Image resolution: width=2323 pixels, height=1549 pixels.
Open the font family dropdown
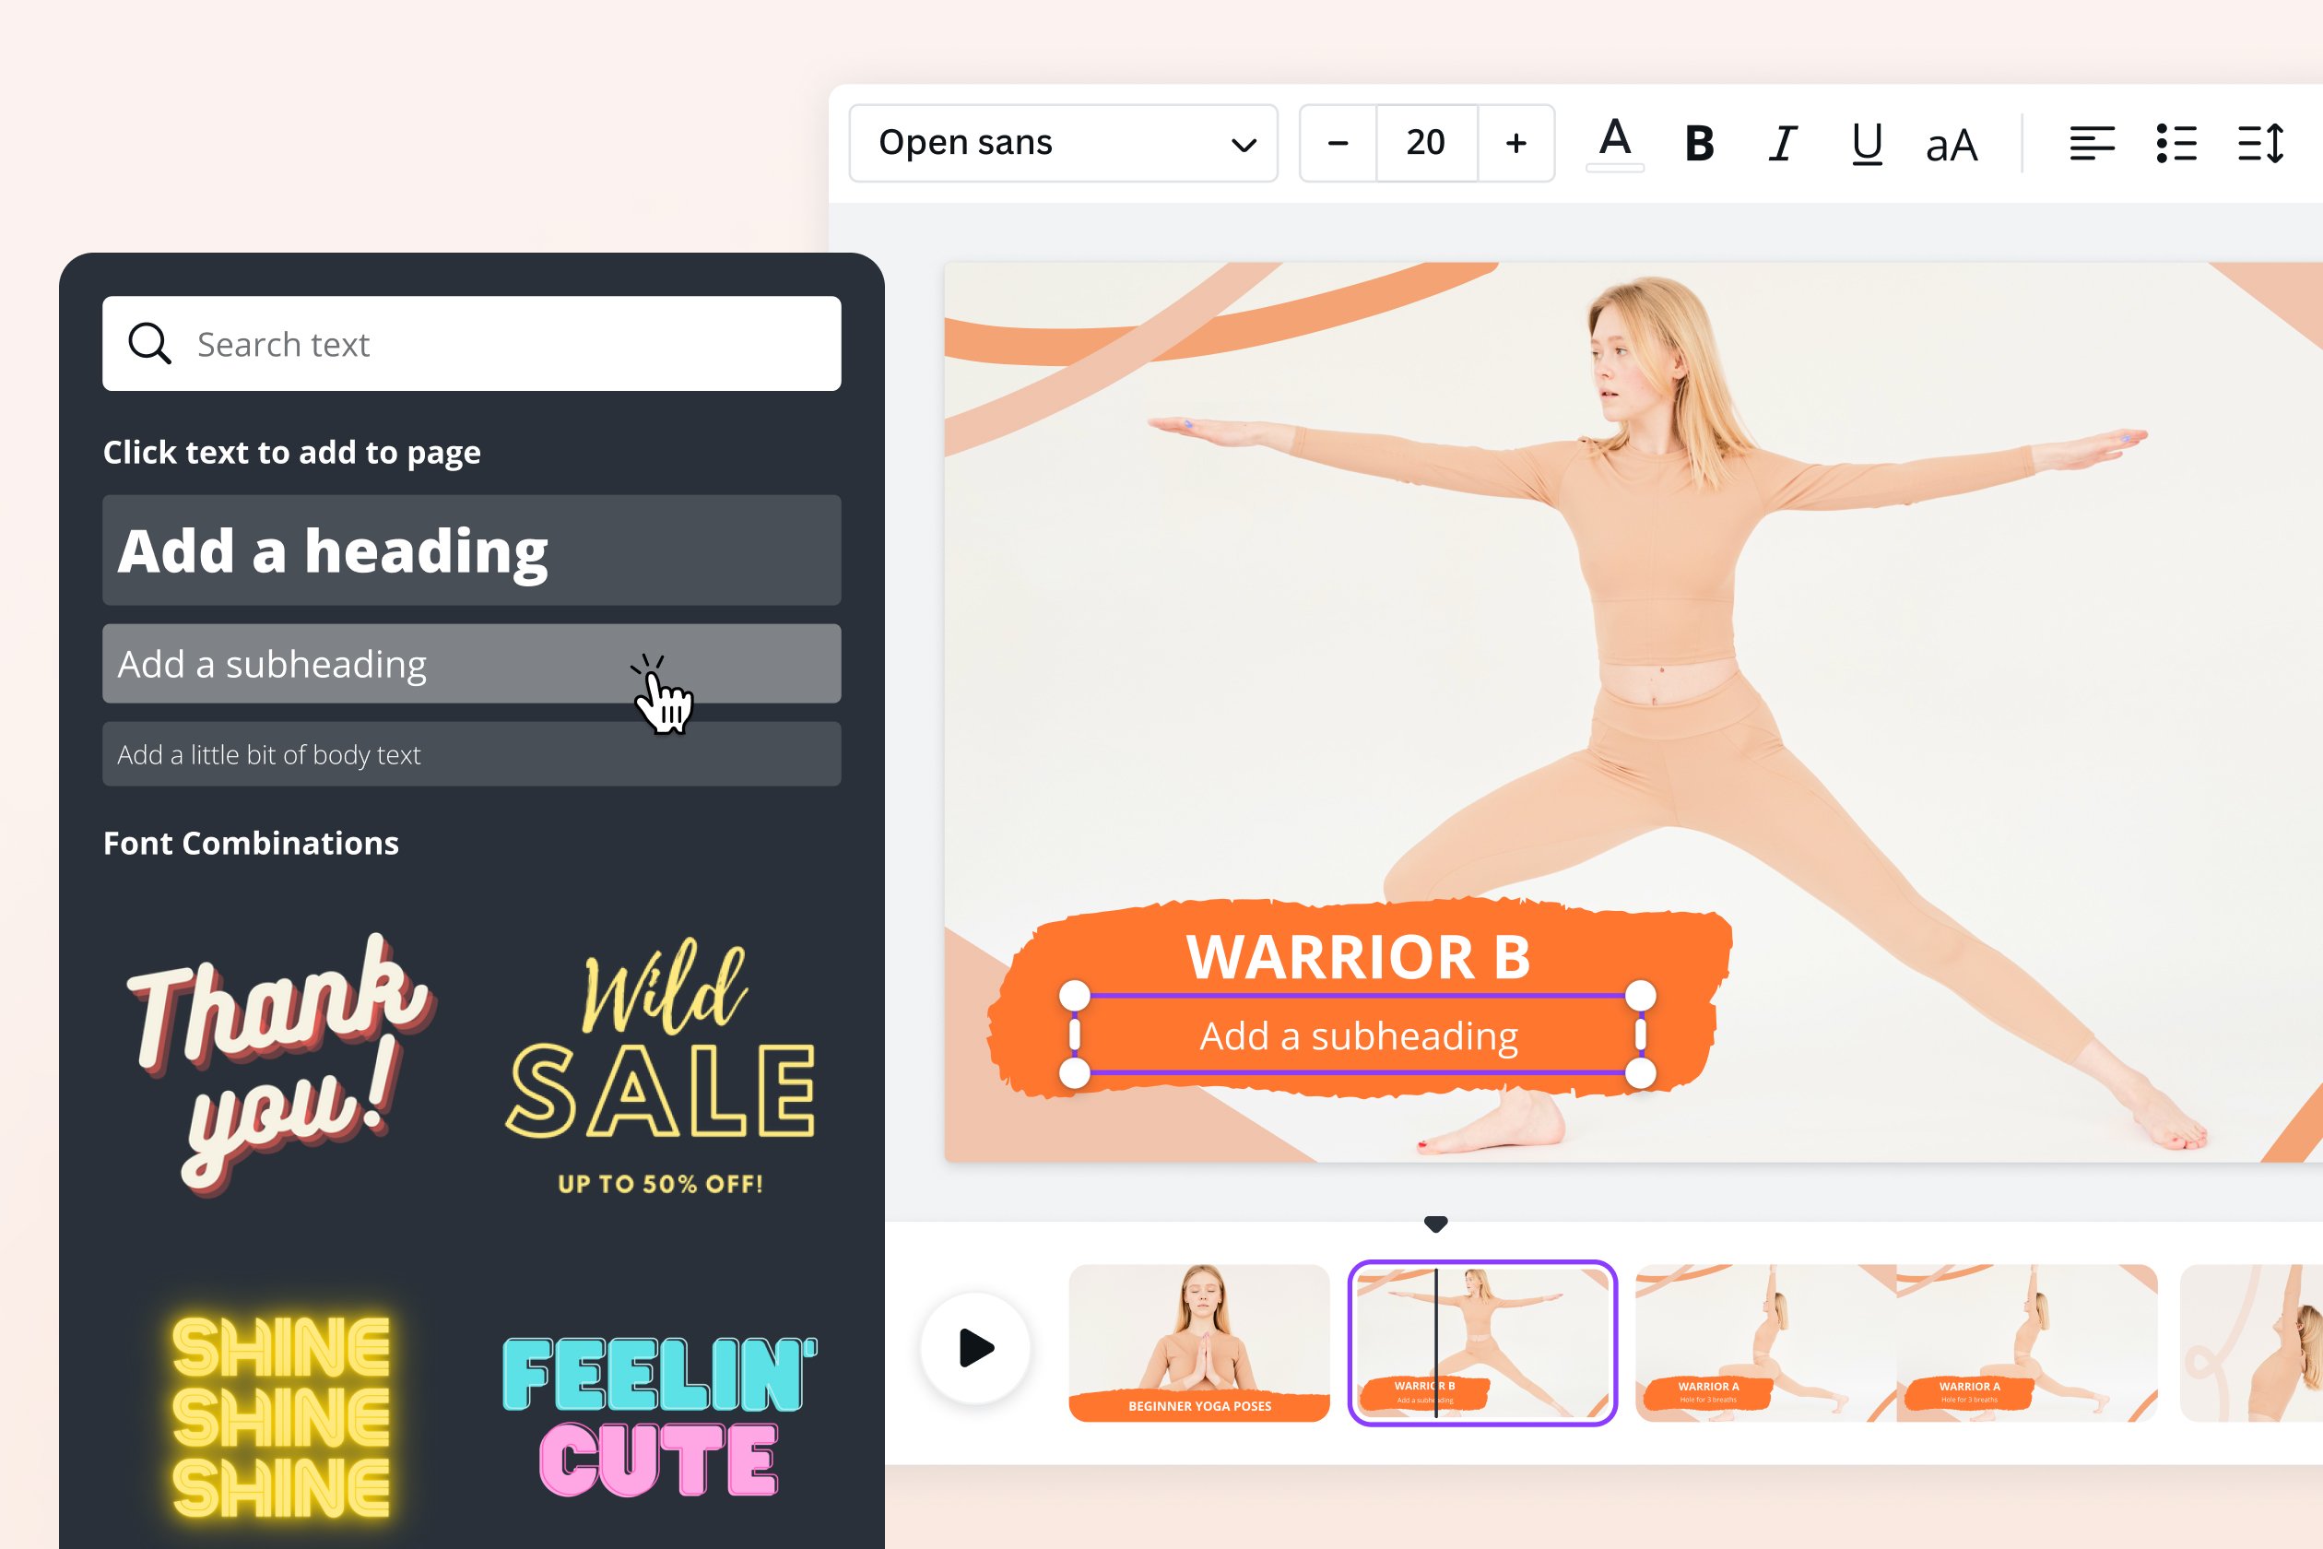click(1063, 142)
